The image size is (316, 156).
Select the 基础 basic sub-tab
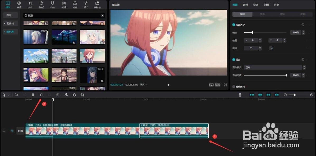243,14
